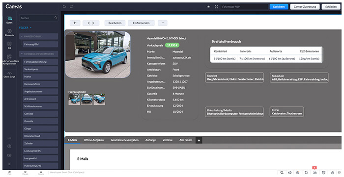Click the megaphone announcements icon in bottom bar
Image resolution: width=344 pixels, height=177 pixels.
290,173
